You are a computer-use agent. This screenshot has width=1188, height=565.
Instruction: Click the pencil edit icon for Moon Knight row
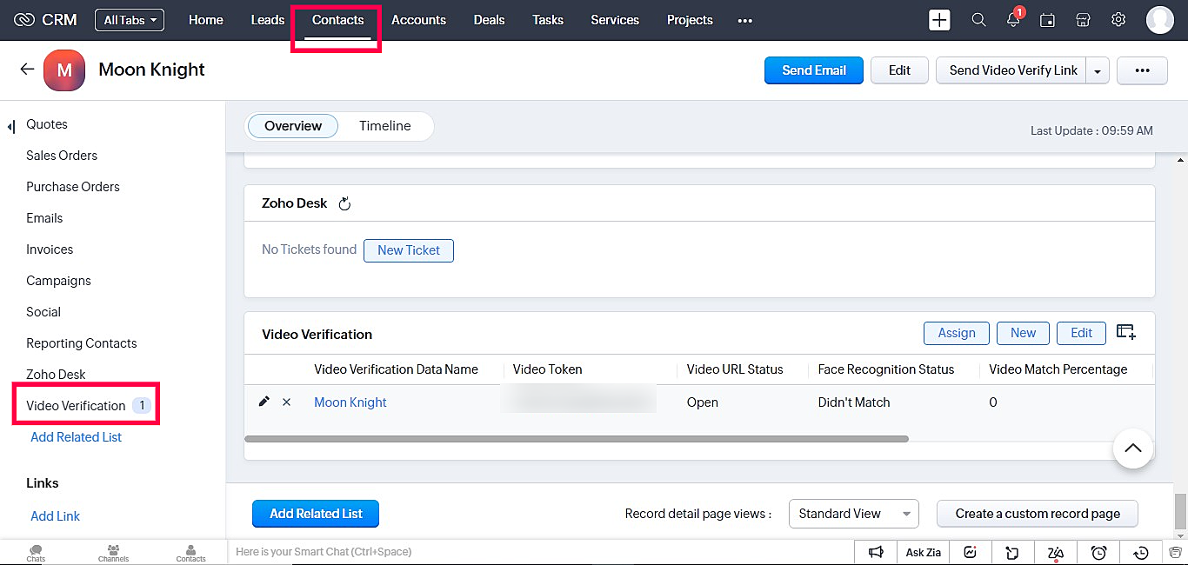tap(264, 402)
